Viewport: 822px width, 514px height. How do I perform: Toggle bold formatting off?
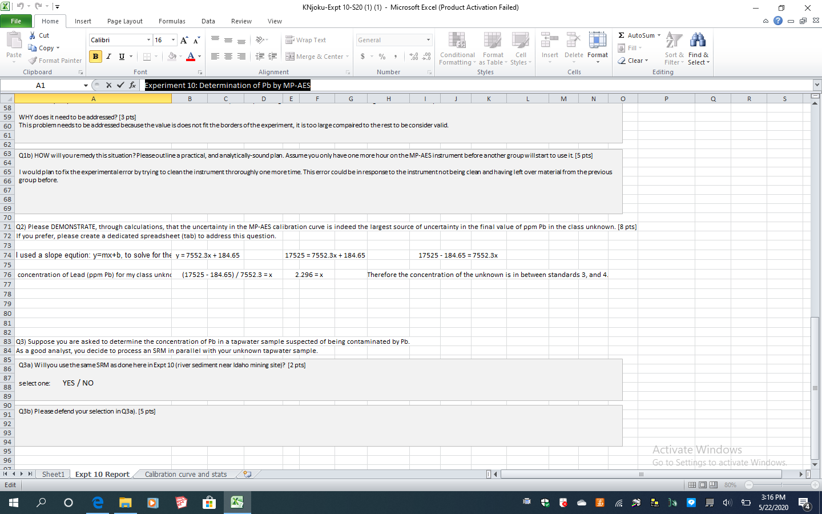[95, 57]
